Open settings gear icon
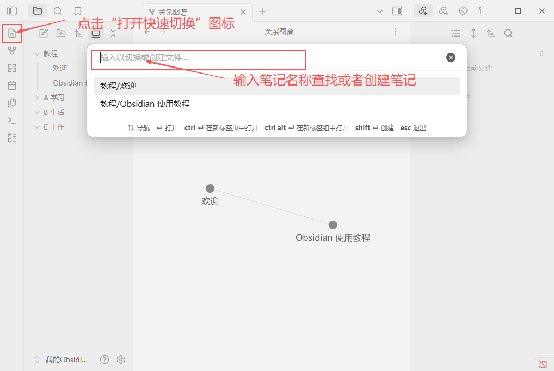The image size is (554, 371). [x=121, y=360]
